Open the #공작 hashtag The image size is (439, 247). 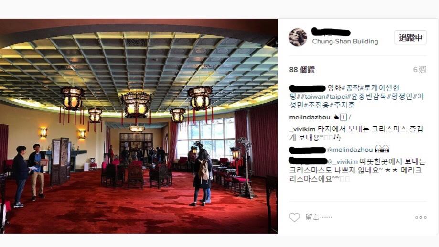click(351, 88)
